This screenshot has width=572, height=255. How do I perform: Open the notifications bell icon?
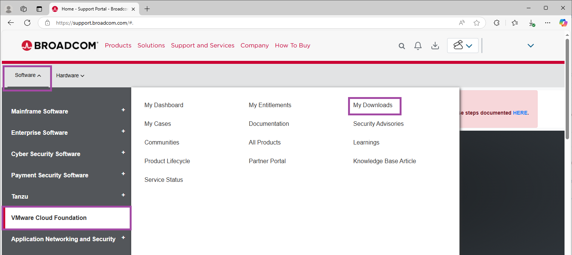tap(418, 46)
